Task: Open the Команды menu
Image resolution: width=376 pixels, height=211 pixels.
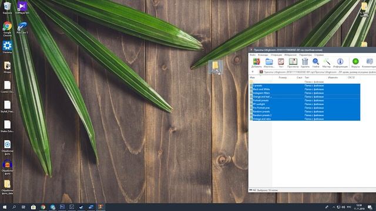Action: (x=263, y=55)
